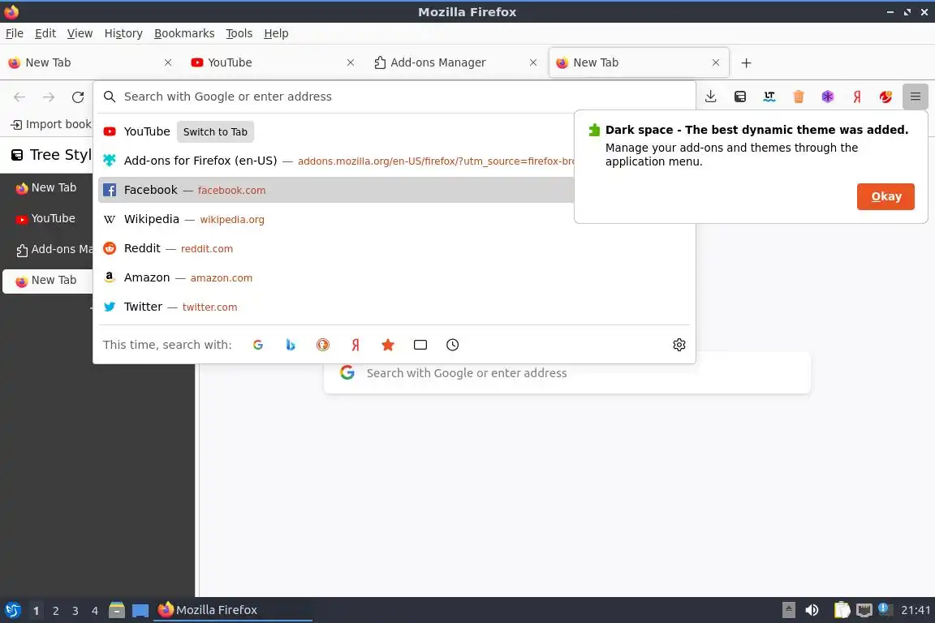The width and height of the screenshot is (935, 623).
Task: Search this time with Google icon
Action: 257,345
